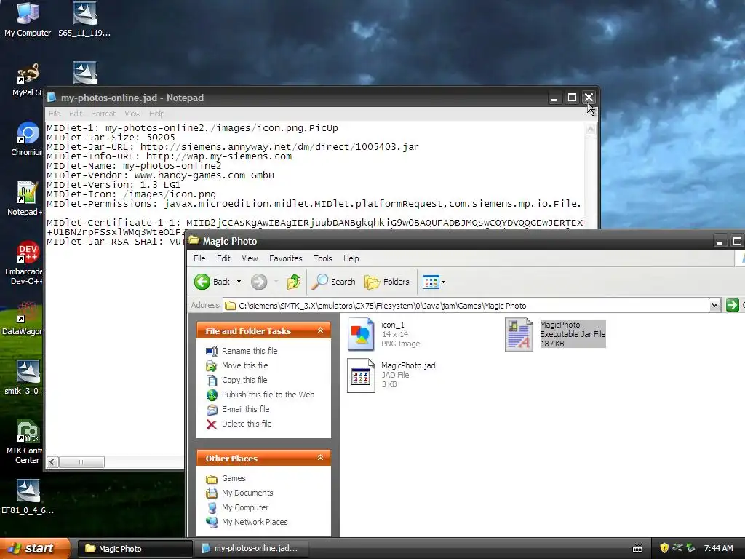Select the MagicPhoto Executable Jar file icon
This screenshot has width=745, height=559.
tap(519, 335)
